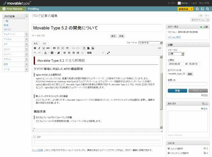
Task: Click the permalink 共有 button
Action: [121, 36]
